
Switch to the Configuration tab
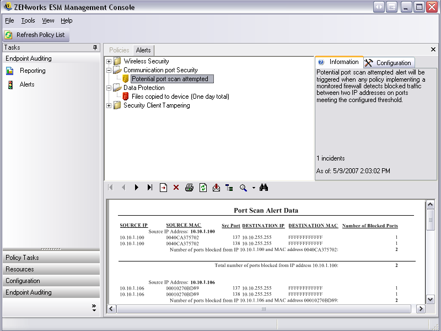coord(389,62)
